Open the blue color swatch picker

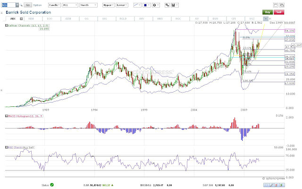(x=147, y=5)
